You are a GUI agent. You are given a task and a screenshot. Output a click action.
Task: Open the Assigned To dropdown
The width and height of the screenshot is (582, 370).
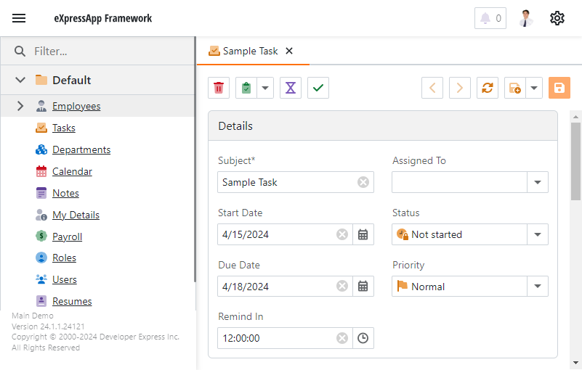[x=538, y=182]
